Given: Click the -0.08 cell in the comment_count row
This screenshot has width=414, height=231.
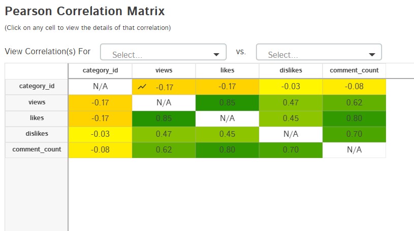Looking at the screenshot, I should tap(100, 149).
